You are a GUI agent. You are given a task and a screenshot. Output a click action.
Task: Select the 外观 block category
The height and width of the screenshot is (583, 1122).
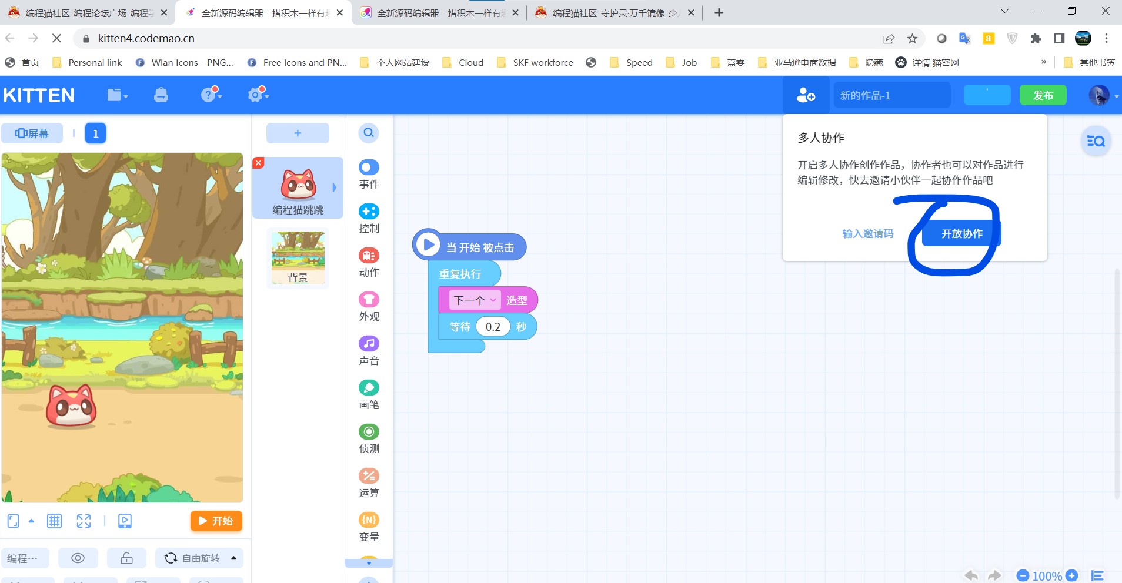369,307
